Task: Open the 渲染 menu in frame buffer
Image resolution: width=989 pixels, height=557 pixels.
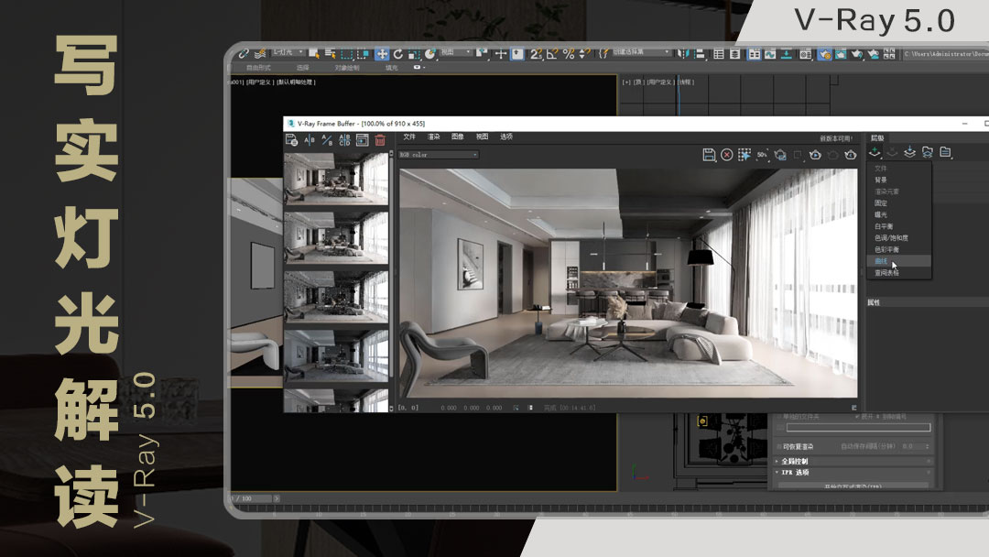Action: tap(433, 137)
